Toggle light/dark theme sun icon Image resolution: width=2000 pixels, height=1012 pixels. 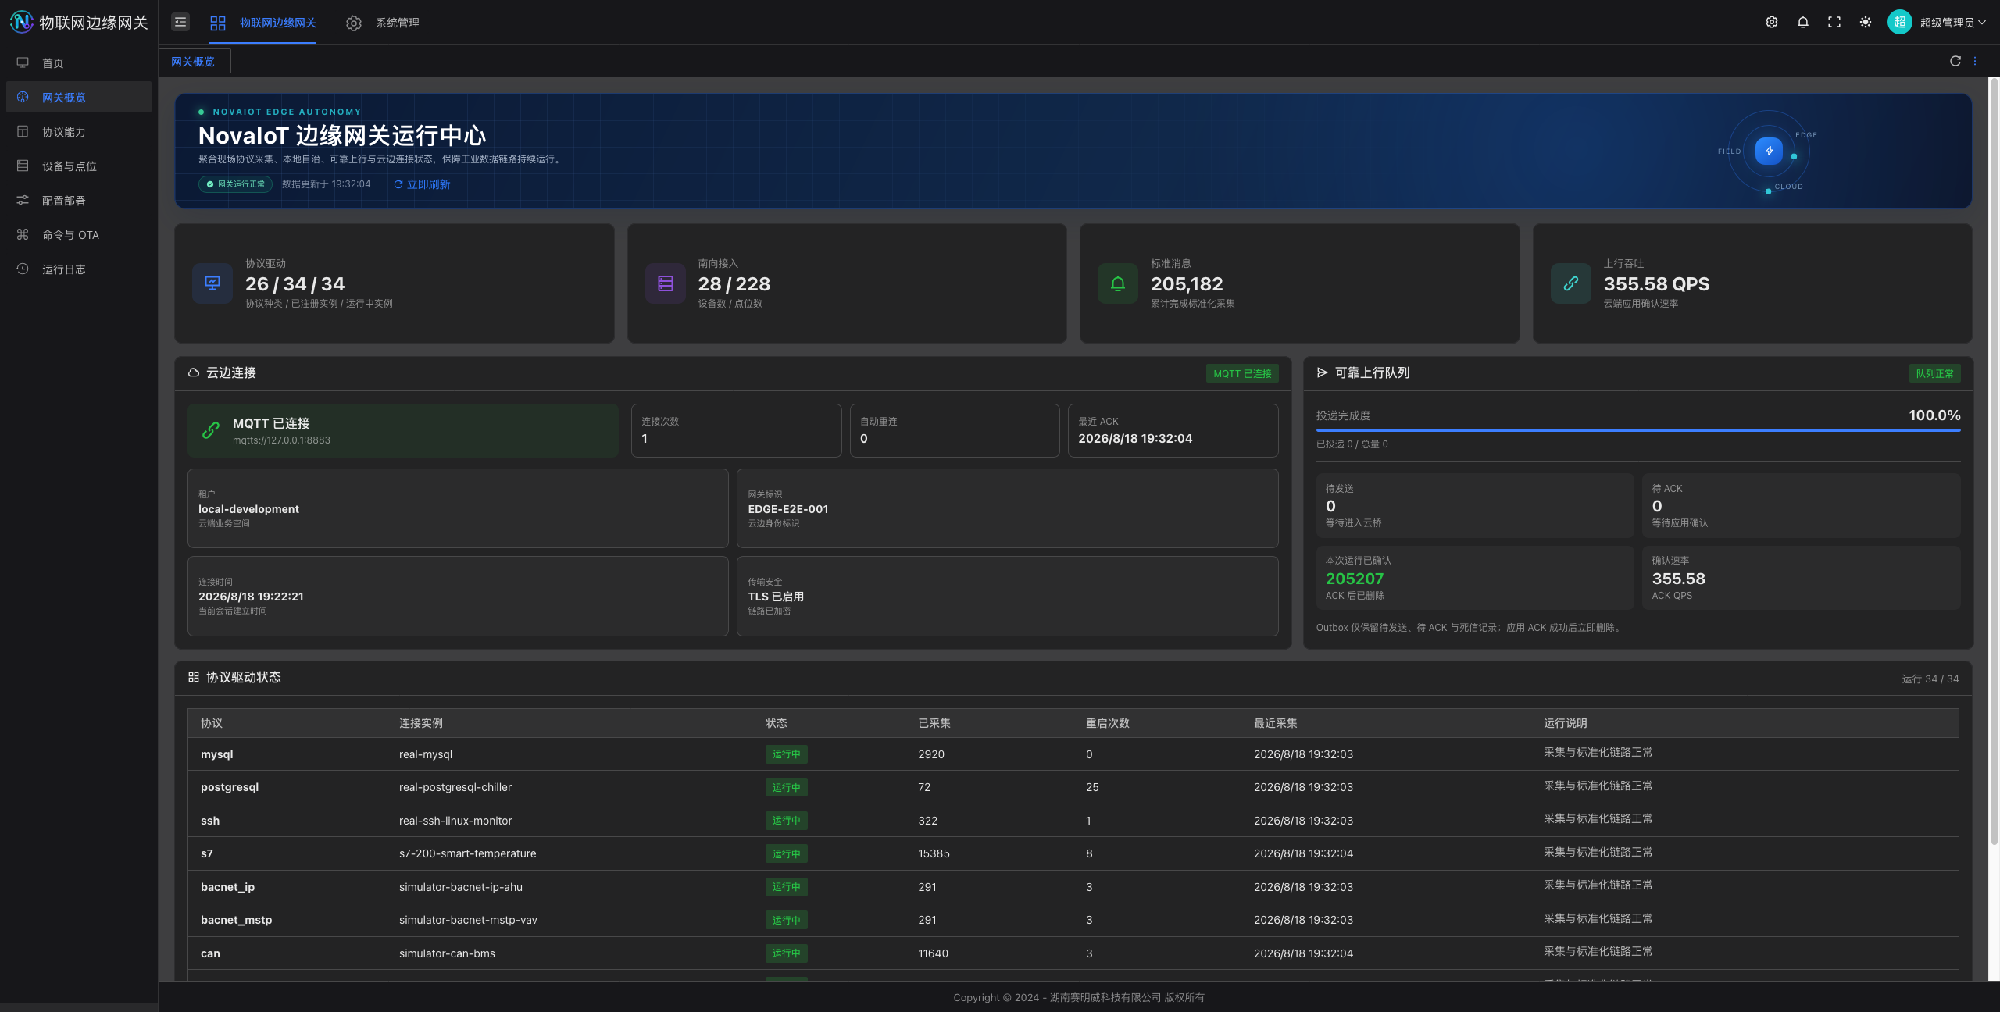click(1866, 22)
